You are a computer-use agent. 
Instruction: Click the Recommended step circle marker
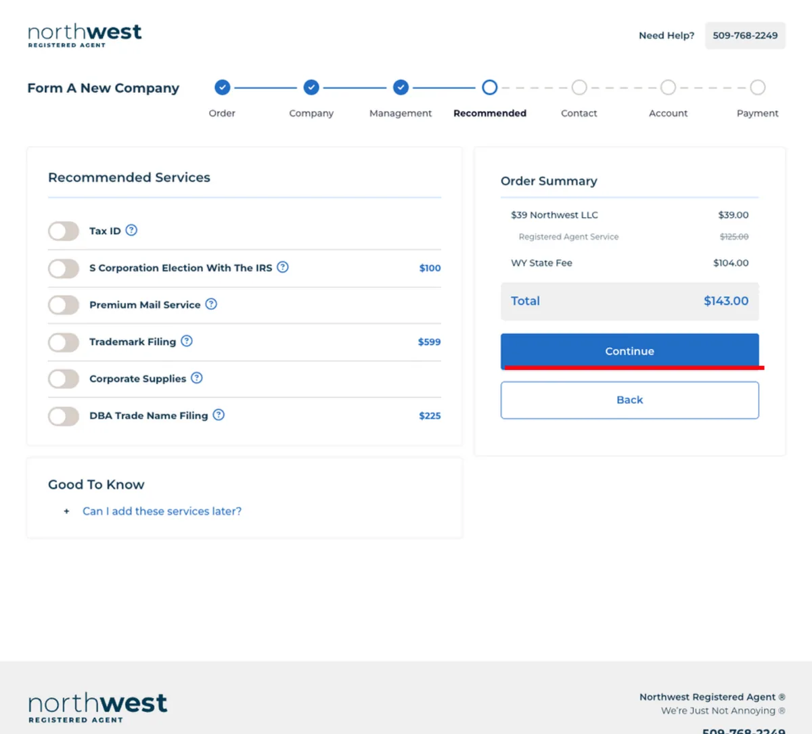[x=490, y=87]
